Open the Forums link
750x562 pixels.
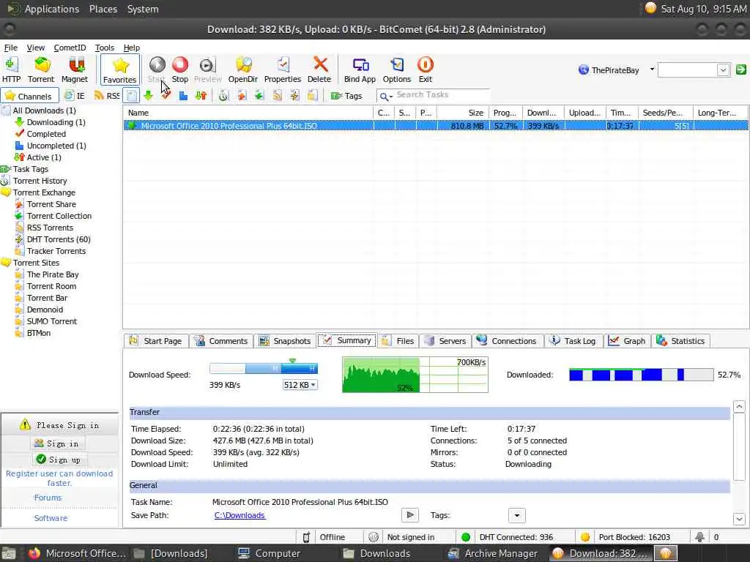coord(48,498)
